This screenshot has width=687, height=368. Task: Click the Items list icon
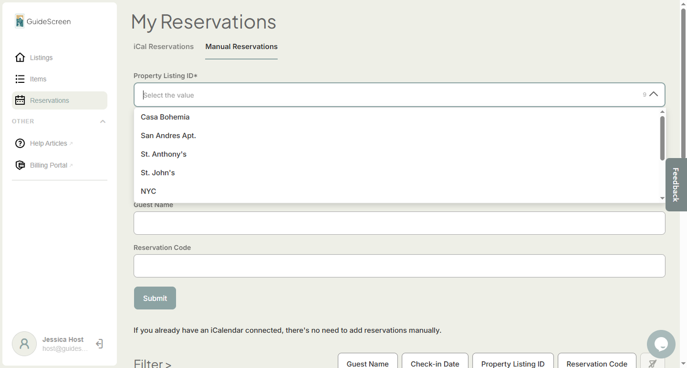[20, 79]
